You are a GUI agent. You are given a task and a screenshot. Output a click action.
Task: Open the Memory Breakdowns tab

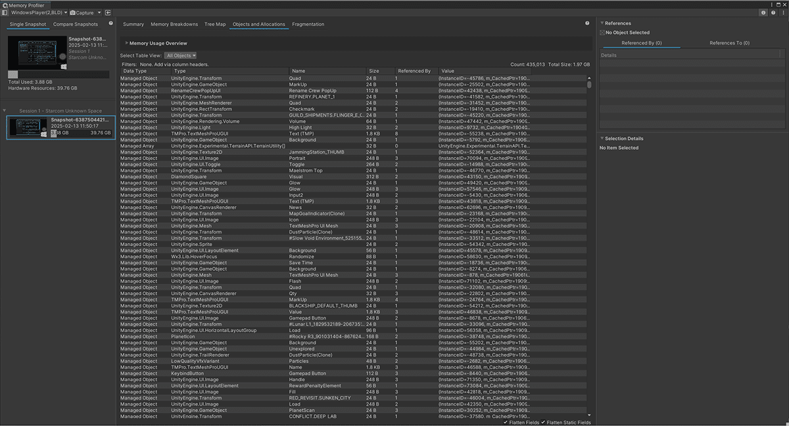[x=174, y=24]
